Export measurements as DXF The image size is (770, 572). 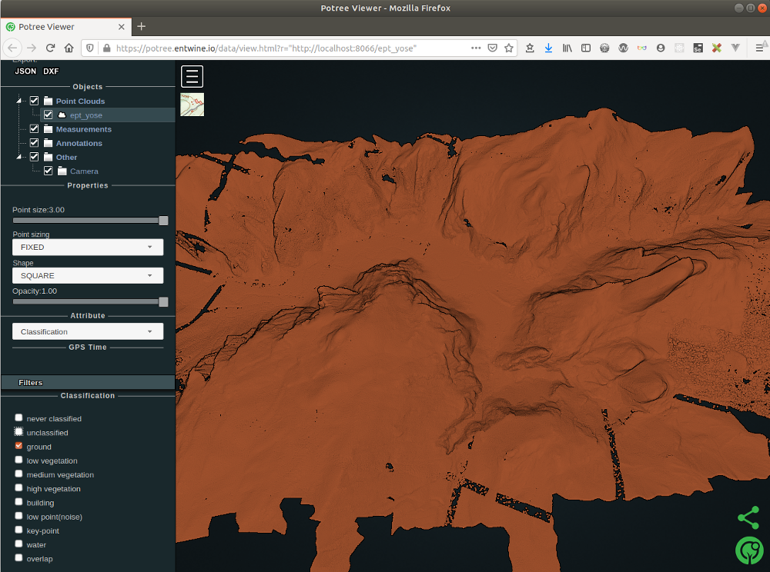[x=51, y=71]
